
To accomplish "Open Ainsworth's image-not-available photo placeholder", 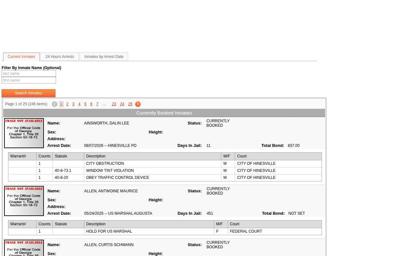I will click(24, 133).
